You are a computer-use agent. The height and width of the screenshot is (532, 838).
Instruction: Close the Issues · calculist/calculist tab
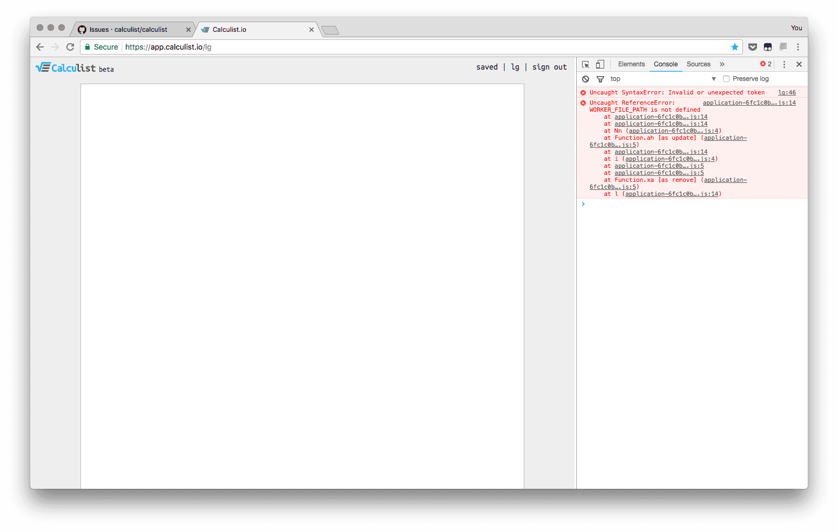[x=188, y=30]
